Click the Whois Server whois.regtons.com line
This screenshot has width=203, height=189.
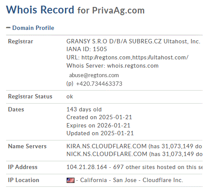113,66
